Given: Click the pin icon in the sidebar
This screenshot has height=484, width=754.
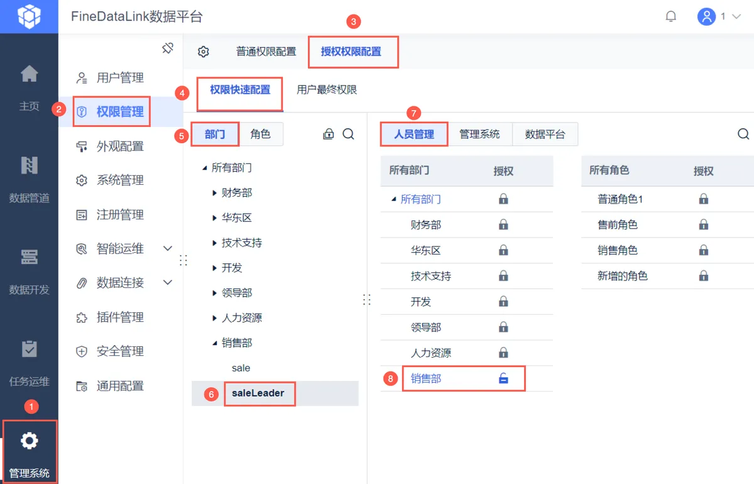Looking at the screenshot, I should click(x=168, y=48).
